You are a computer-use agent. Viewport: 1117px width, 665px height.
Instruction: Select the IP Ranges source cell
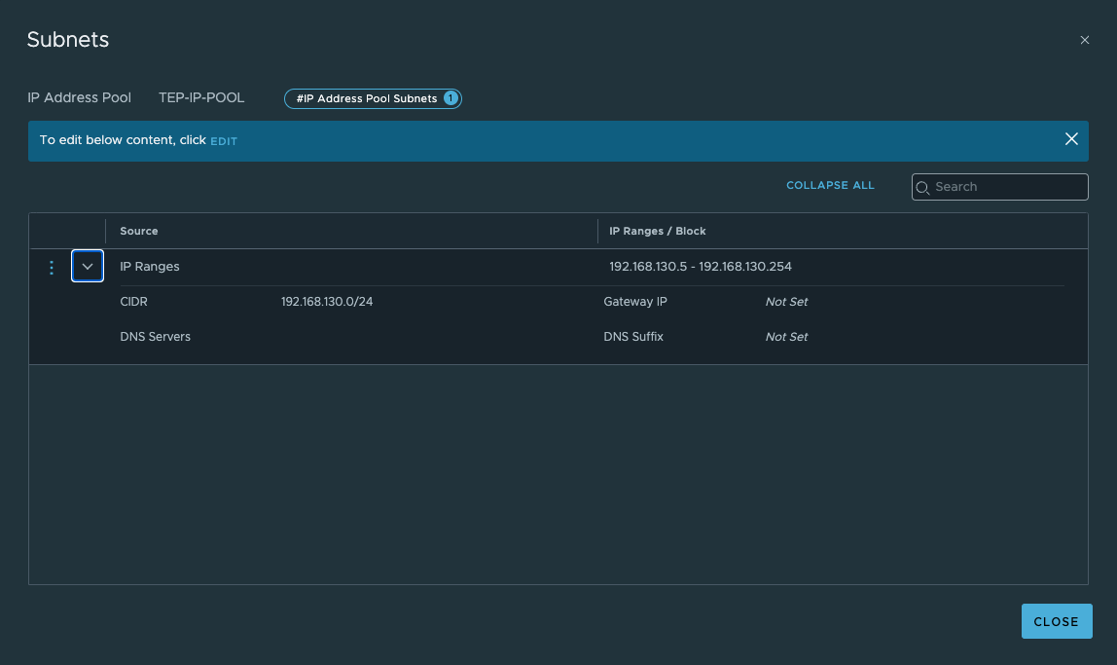point(150,267)
